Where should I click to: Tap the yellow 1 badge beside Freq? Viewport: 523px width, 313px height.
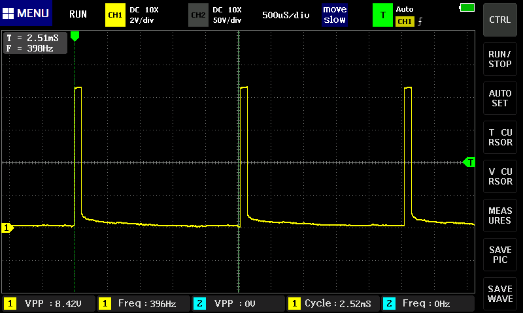(x=105, y=303)
